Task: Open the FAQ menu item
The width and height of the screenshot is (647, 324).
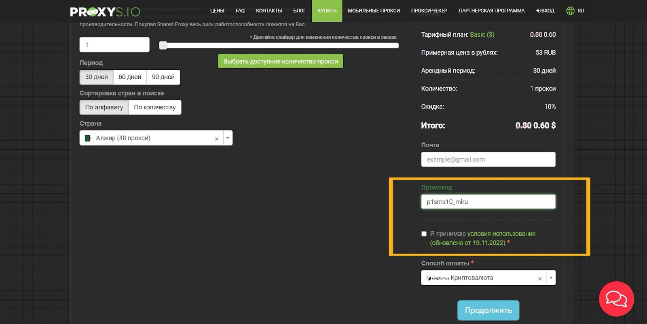Action: pyautogui.click(x=240, y=11)
